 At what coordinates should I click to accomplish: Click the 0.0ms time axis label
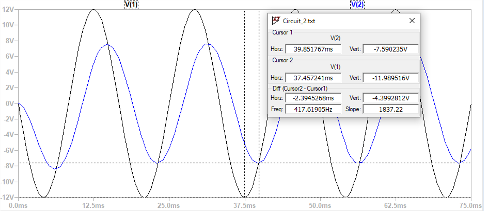(18, 206)
